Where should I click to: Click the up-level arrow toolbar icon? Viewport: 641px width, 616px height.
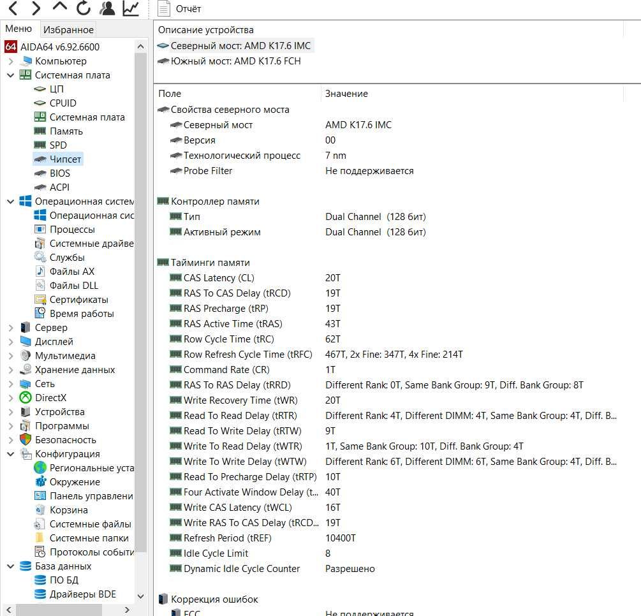pos(60,7)
